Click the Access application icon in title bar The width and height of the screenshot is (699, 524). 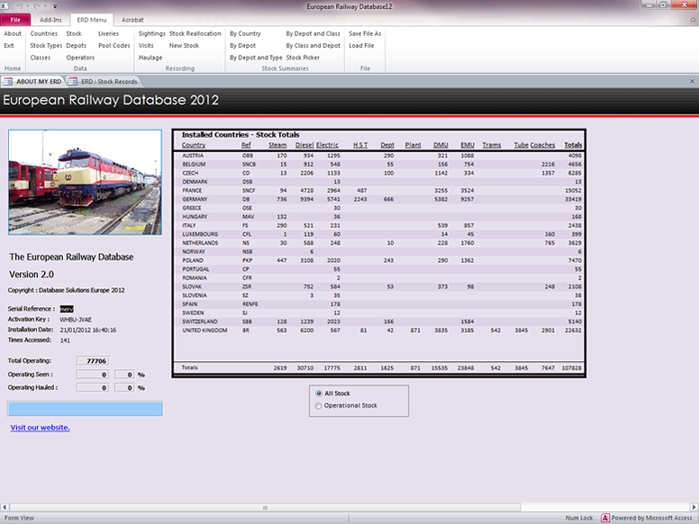pos(5,6)
